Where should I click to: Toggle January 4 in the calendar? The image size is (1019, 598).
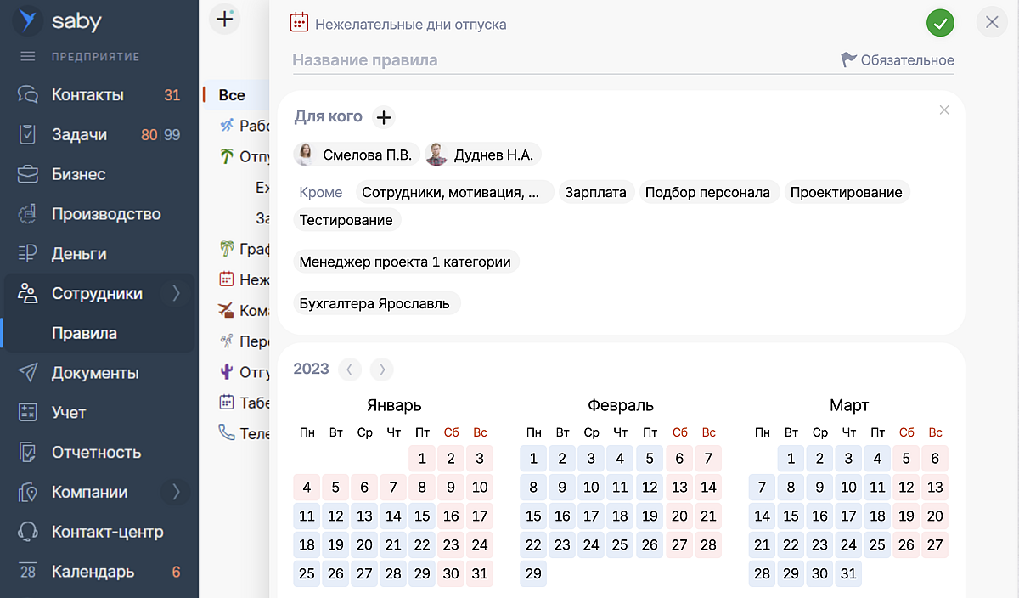pyautogui.click(x=307, y=488)
